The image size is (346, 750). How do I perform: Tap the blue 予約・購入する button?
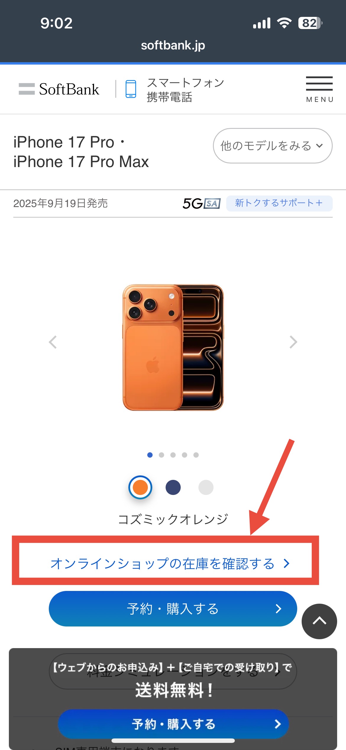pyautogui.click(x=173, y=609)
